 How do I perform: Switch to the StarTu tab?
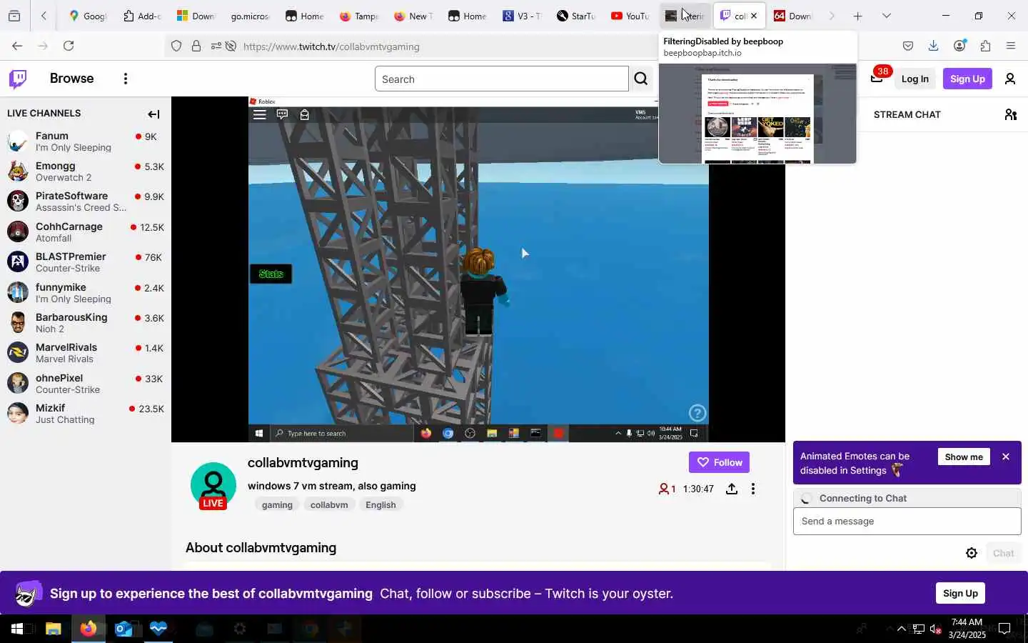[577, 16]
